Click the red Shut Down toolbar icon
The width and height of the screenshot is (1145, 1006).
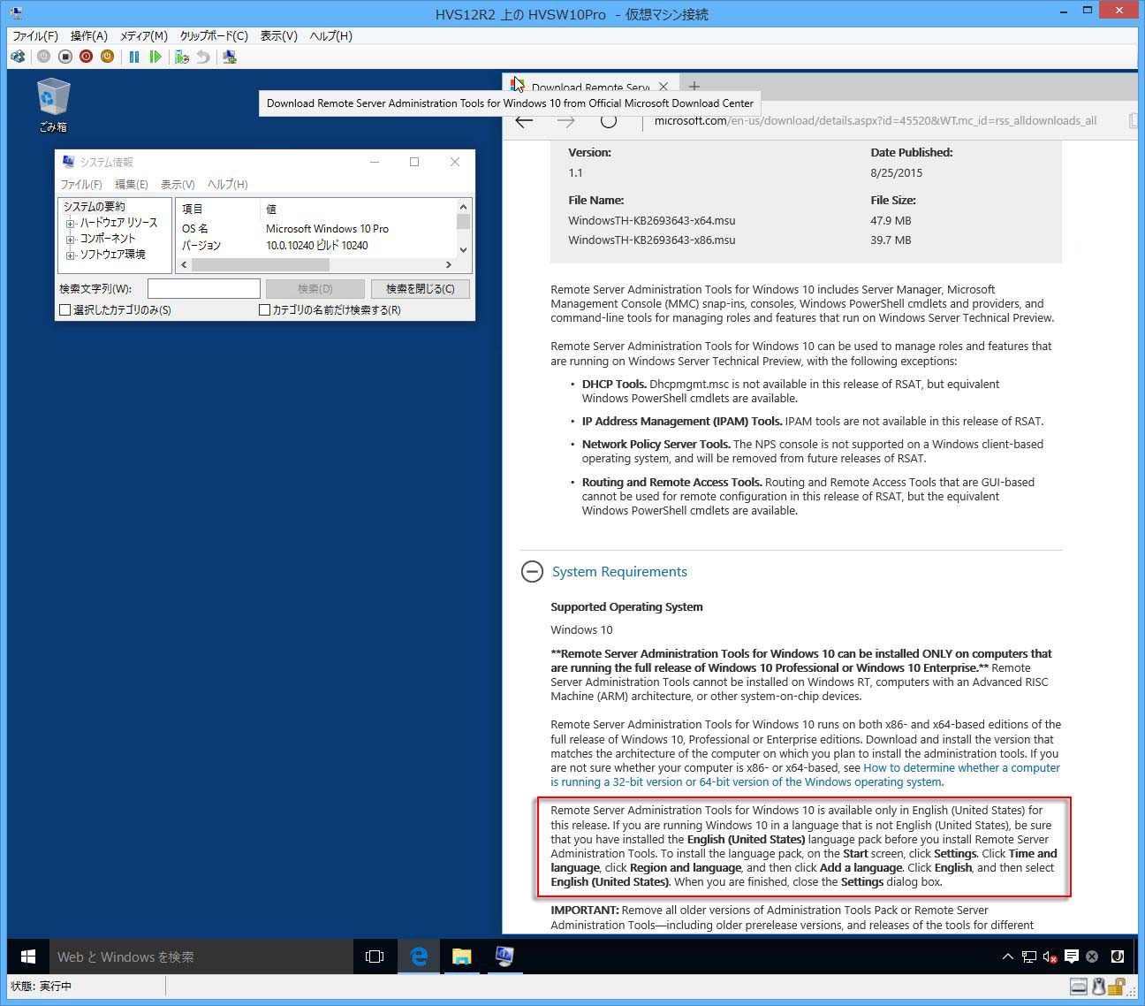(86, 57)
